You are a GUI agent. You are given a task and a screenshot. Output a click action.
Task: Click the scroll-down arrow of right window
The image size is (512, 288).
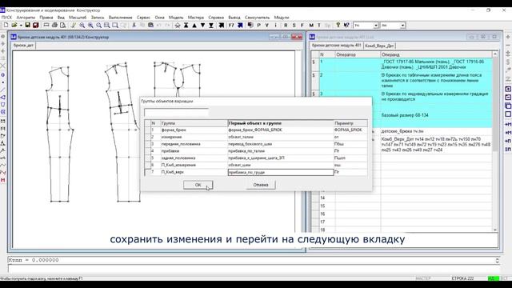click(495, 230)
